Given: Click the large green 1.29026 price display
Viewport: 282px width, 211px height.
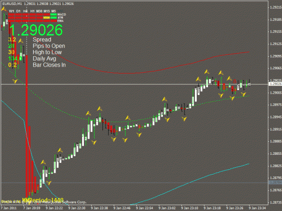Looking at the screenshot, I should [x=36, y=30].
